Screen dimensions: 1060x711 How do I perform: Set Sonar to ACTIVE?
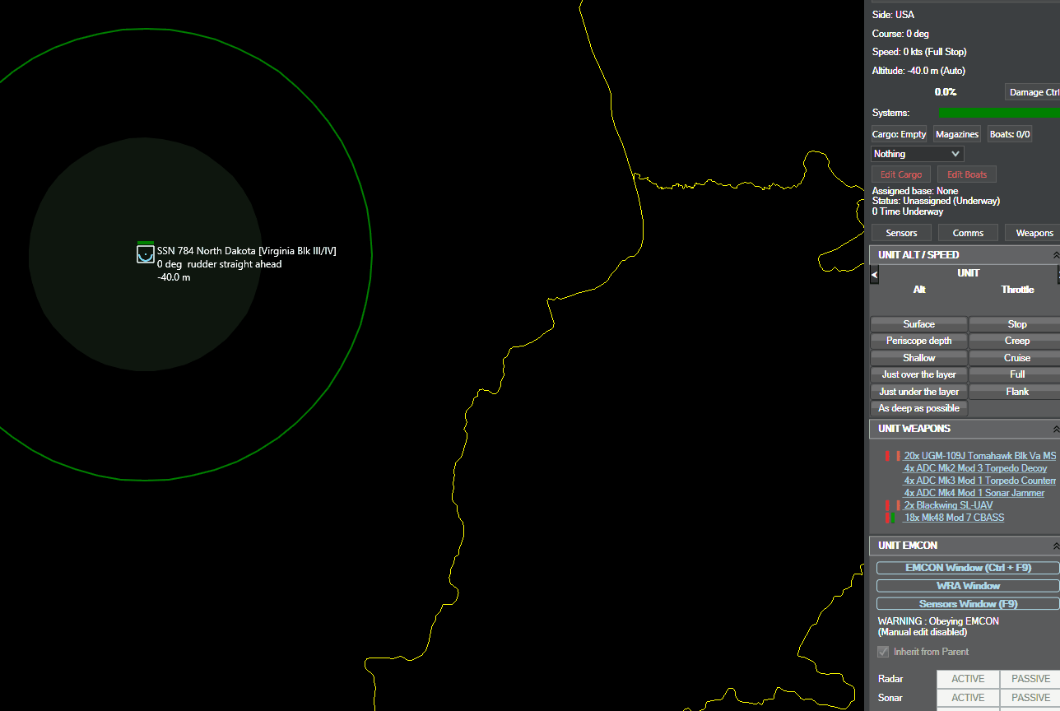coord(968,698)
